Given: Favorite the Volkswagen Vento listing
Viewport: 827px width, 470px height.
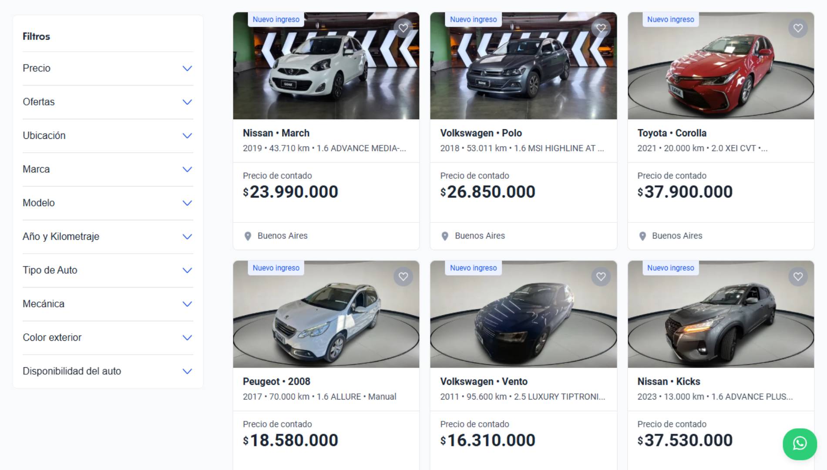Looking at the screenshot, I should pos(601,276).
